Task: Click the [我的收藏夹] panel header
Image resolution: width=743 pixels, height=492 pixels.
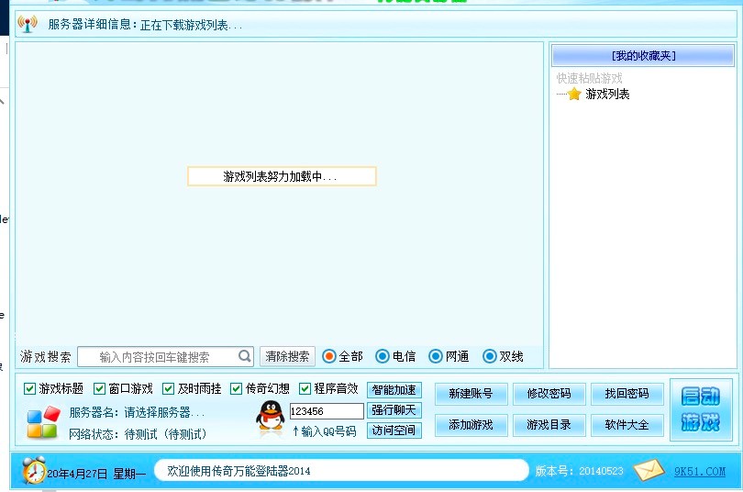Action: [643, 55]
